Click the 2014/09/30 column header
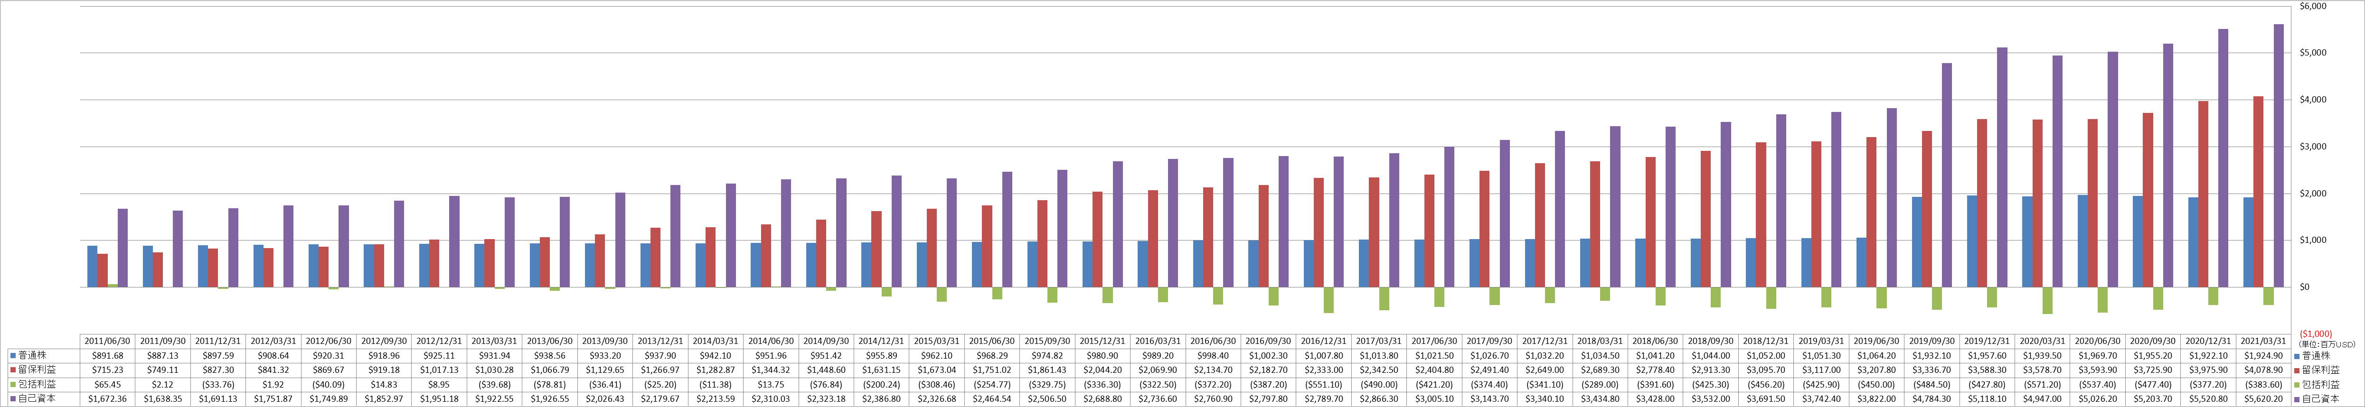Viewport: 2365px width, 407px height. (x=826, y=341)
